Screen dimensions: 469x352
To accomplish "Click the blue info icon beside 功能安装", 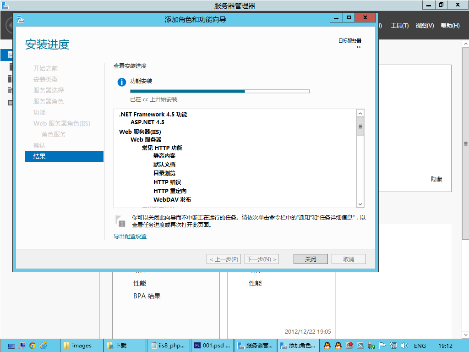I will coord(122,82).
